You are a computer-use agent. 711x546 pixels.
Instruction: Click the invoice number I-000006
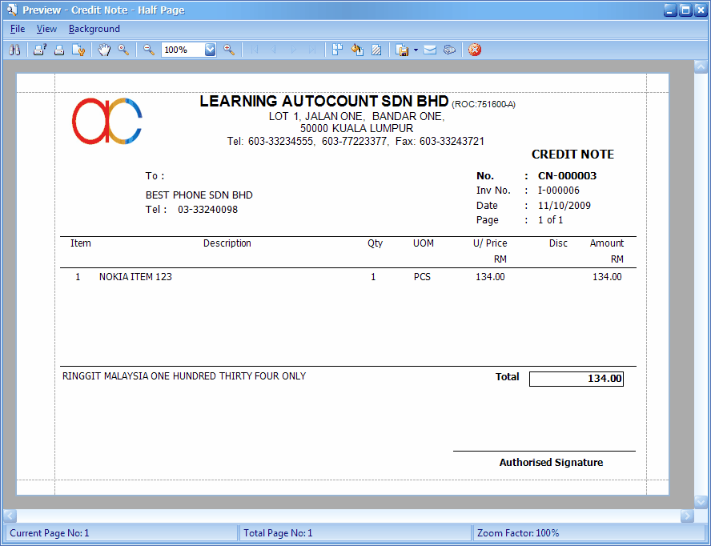pos(559,191)
